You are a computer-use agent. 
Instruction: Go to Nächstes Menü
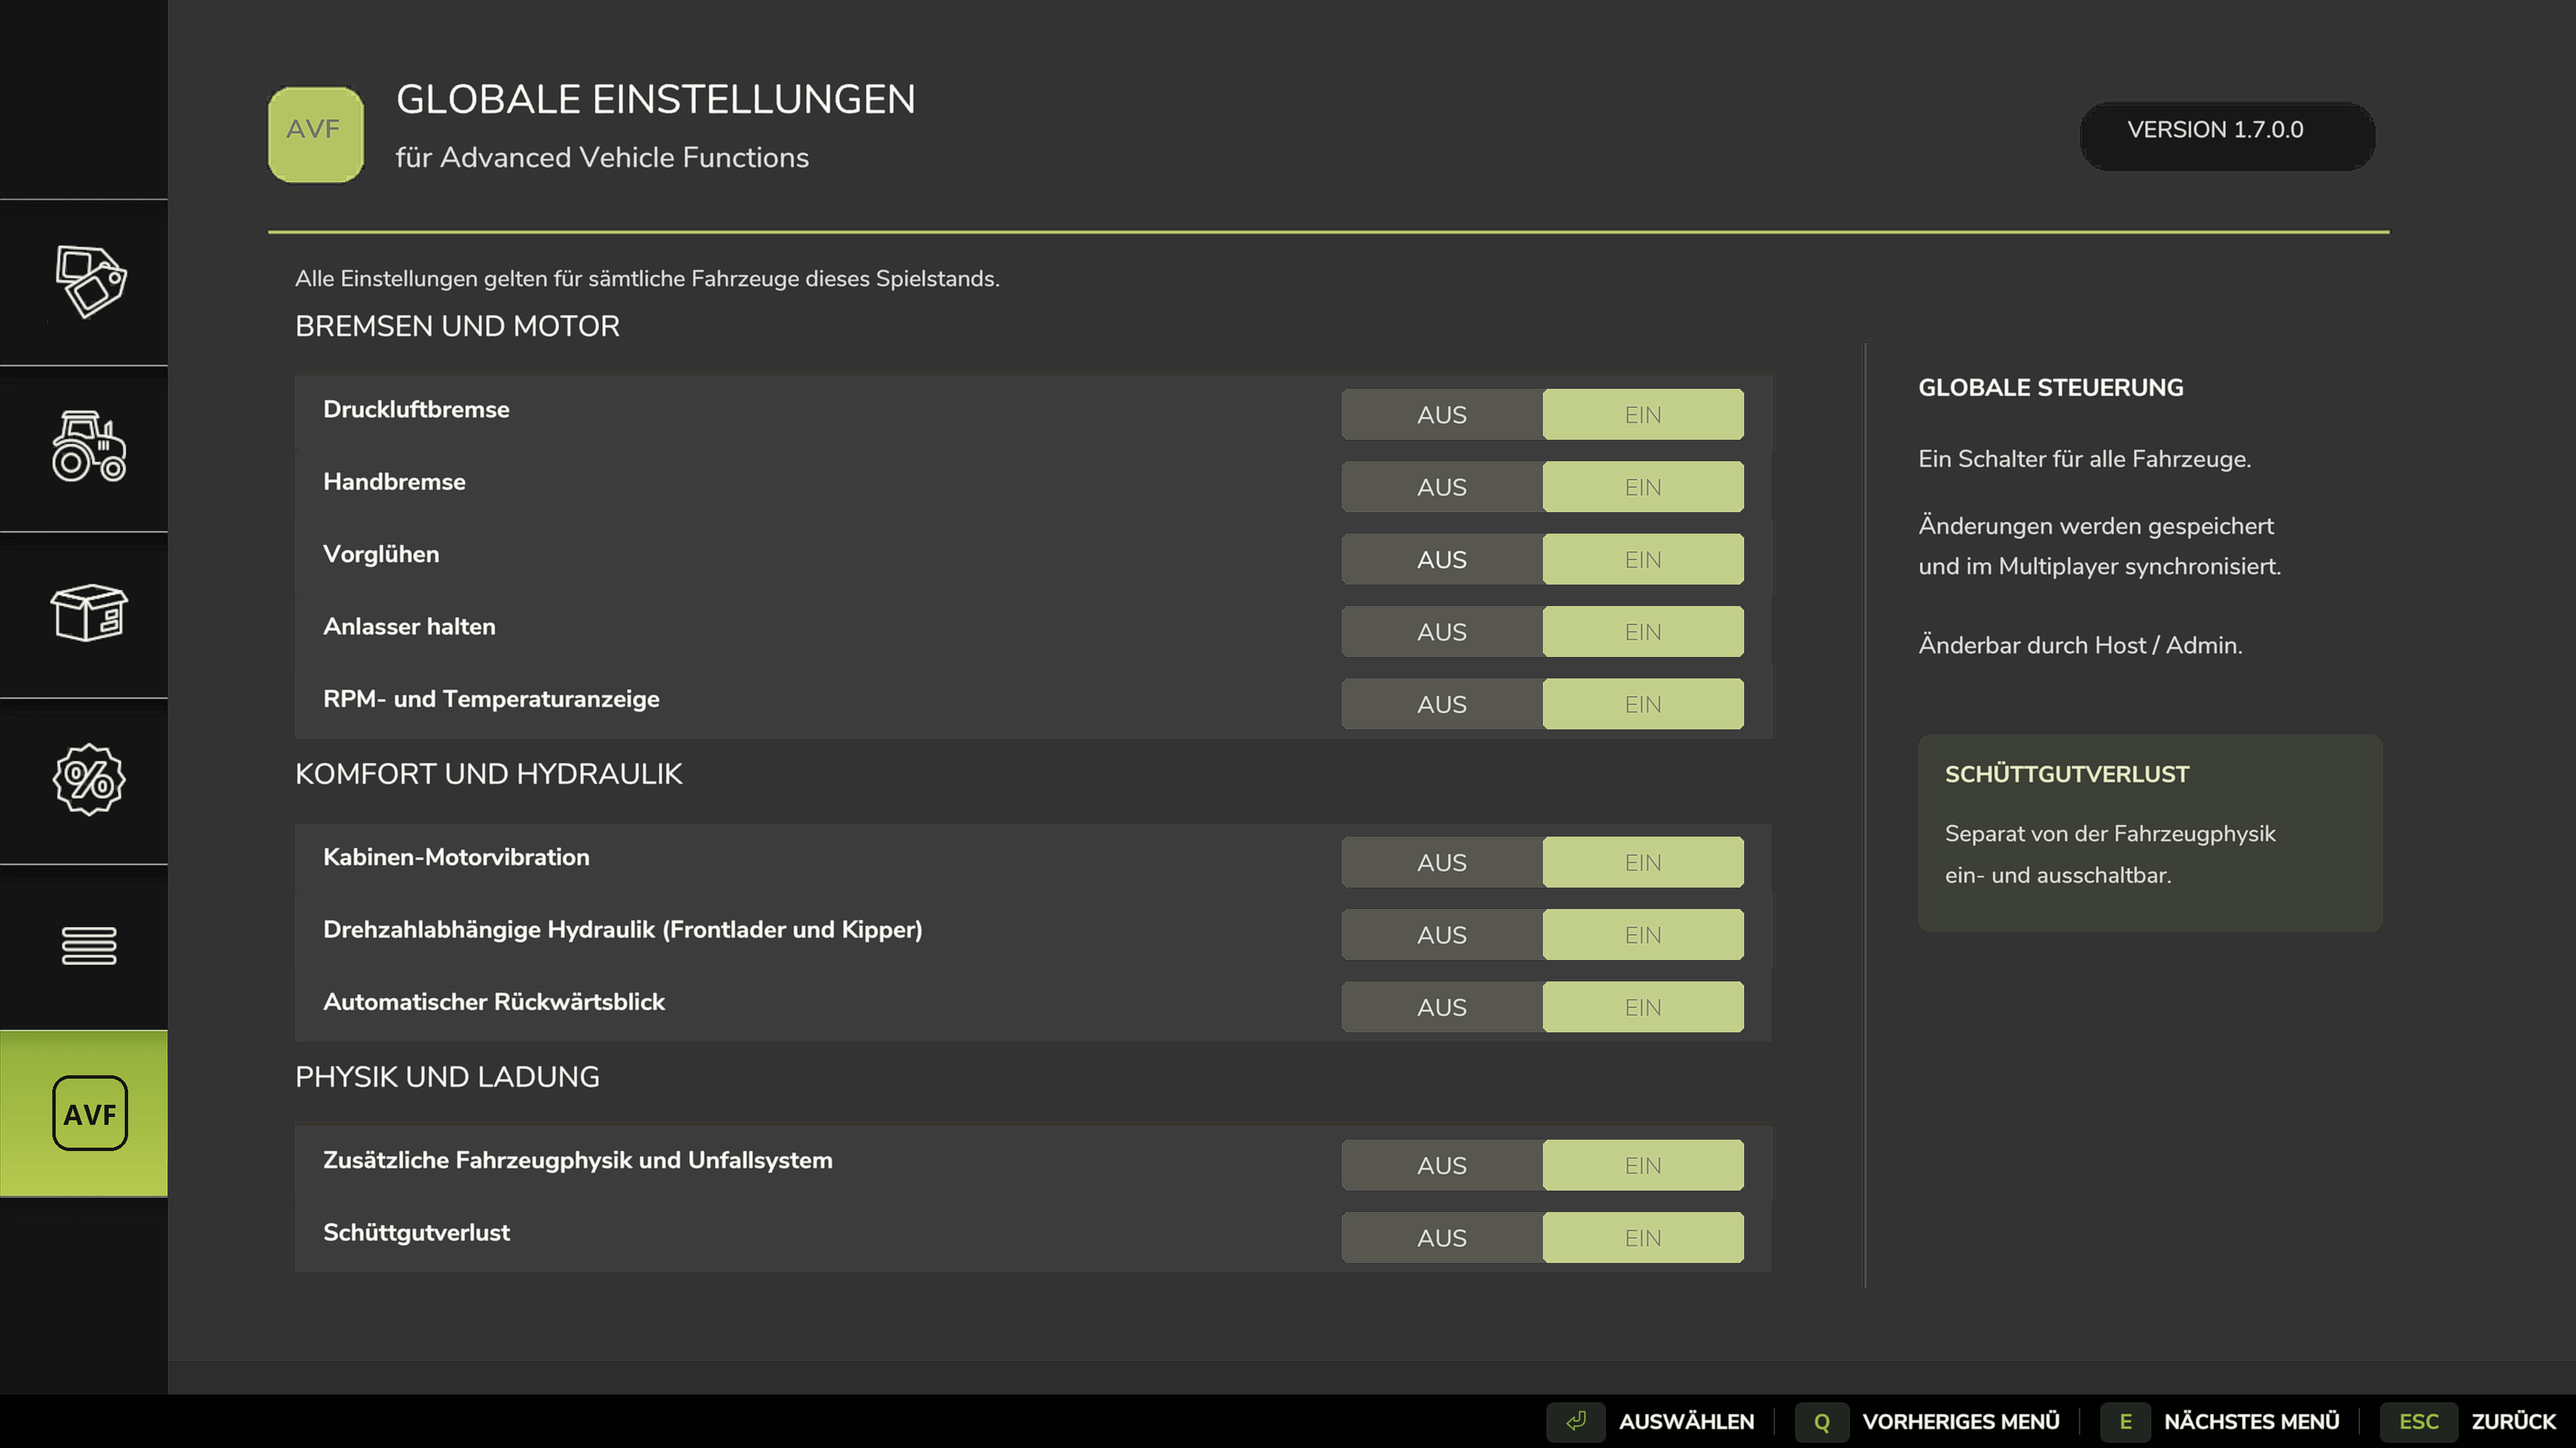click(2251, 1421)
